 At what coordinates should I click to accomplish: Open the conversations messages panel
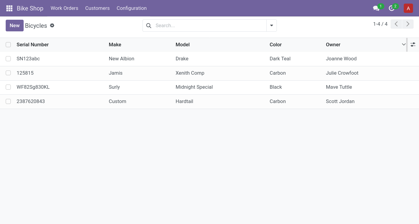coord(376,8)
